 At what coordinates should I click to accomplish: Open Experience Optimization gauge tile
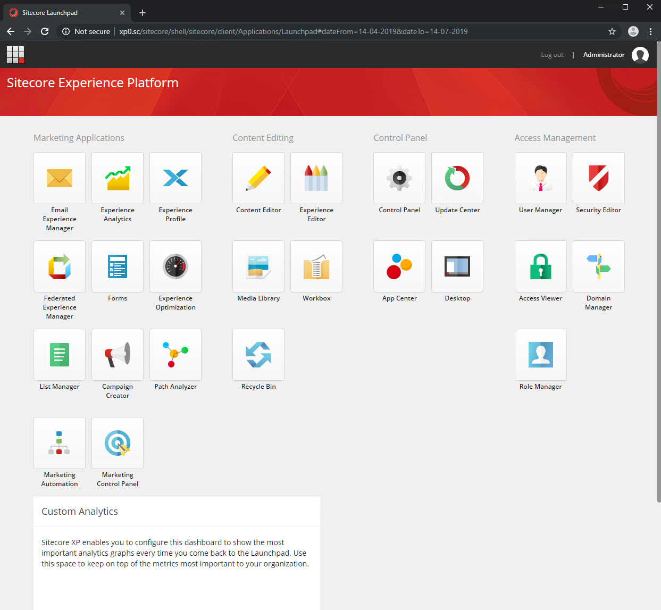[x=175, y=266]
